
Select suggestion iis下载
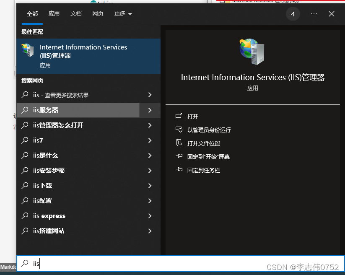78,186
